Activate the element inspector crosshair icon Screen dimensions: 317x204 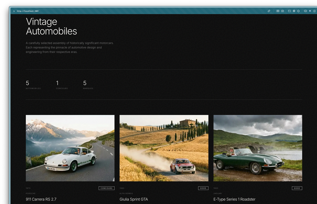click(298, 11)
